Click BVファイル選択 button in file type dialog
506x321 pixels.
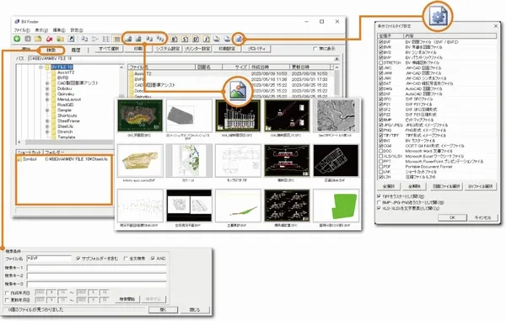click(x=481, y=186)
